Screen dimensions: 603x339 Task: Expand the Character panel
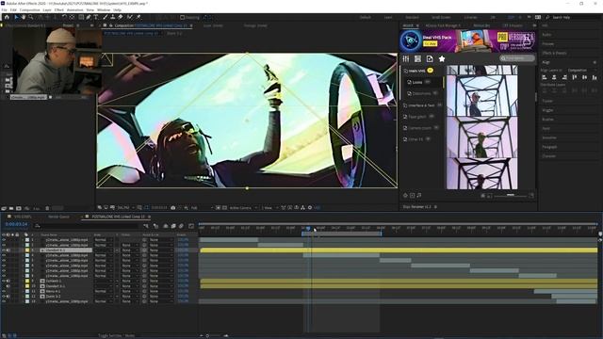548,156
